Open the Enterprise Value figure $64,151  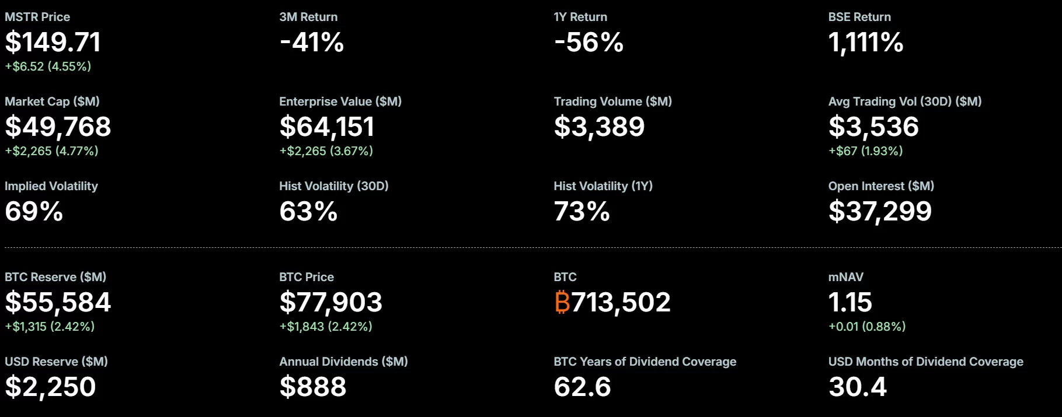[x=326, y=127]
